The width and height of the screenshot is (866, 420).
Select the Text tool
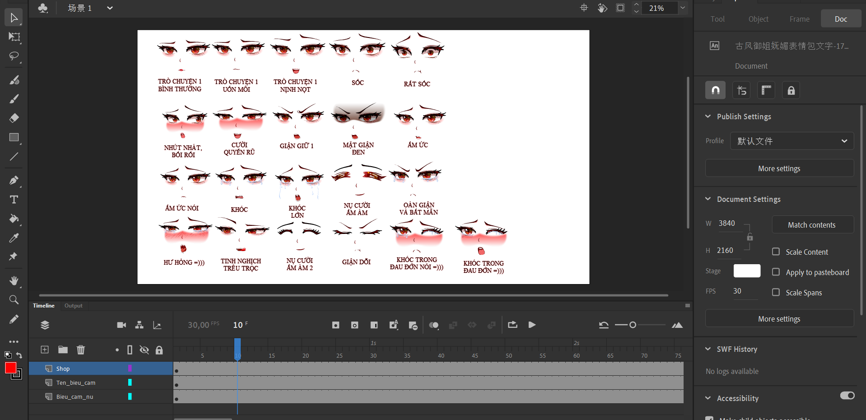[14, 200]
